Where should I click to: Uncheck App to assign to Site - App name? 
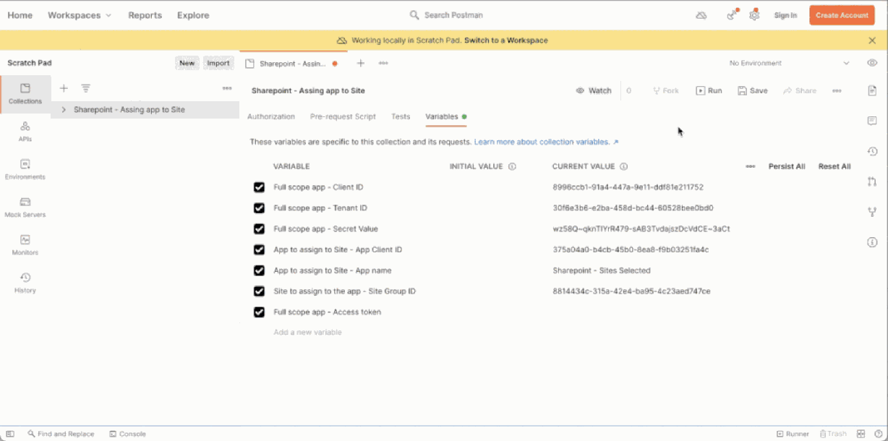[x=259, y=270]
